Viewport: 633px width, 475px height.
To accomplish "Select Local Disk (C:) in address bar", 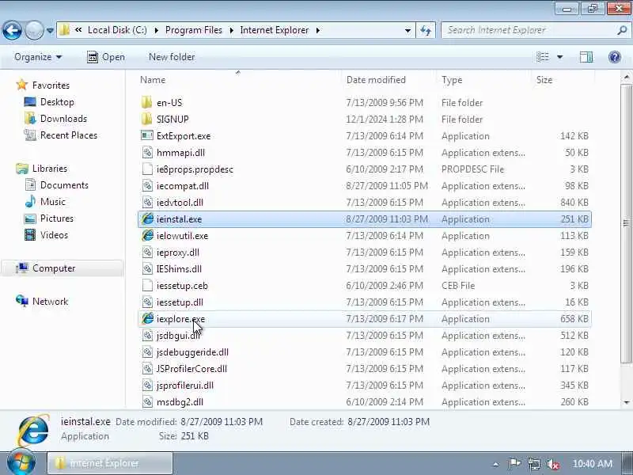I will tap(117, 30).
